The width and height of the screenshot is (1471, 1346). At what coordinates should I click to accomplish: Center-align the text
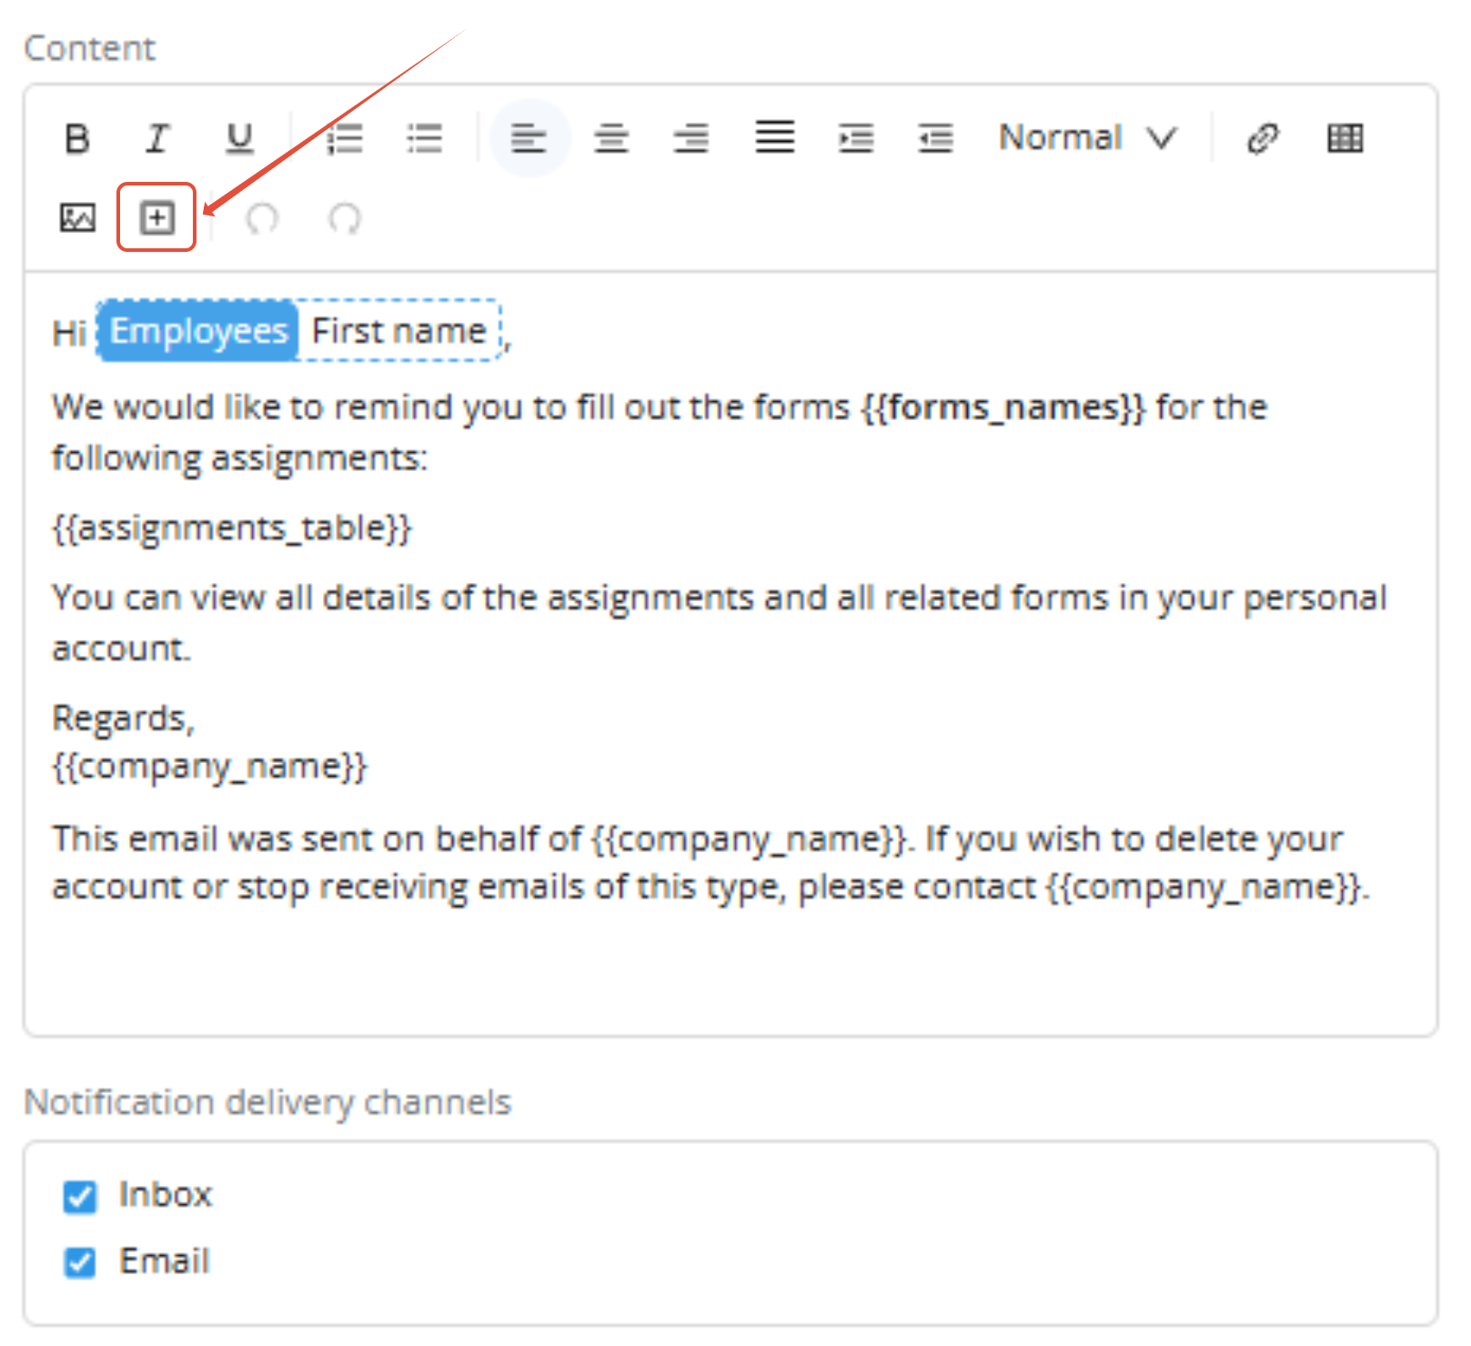pyautogui.click(x=611, y=138)
